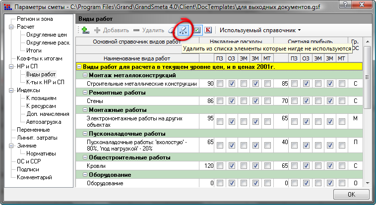Collapse the yellow Виды работ для расчета group
376x205 pixels.
[79, 67]
